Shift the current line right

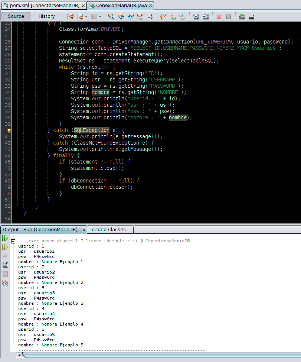[206, 16]
